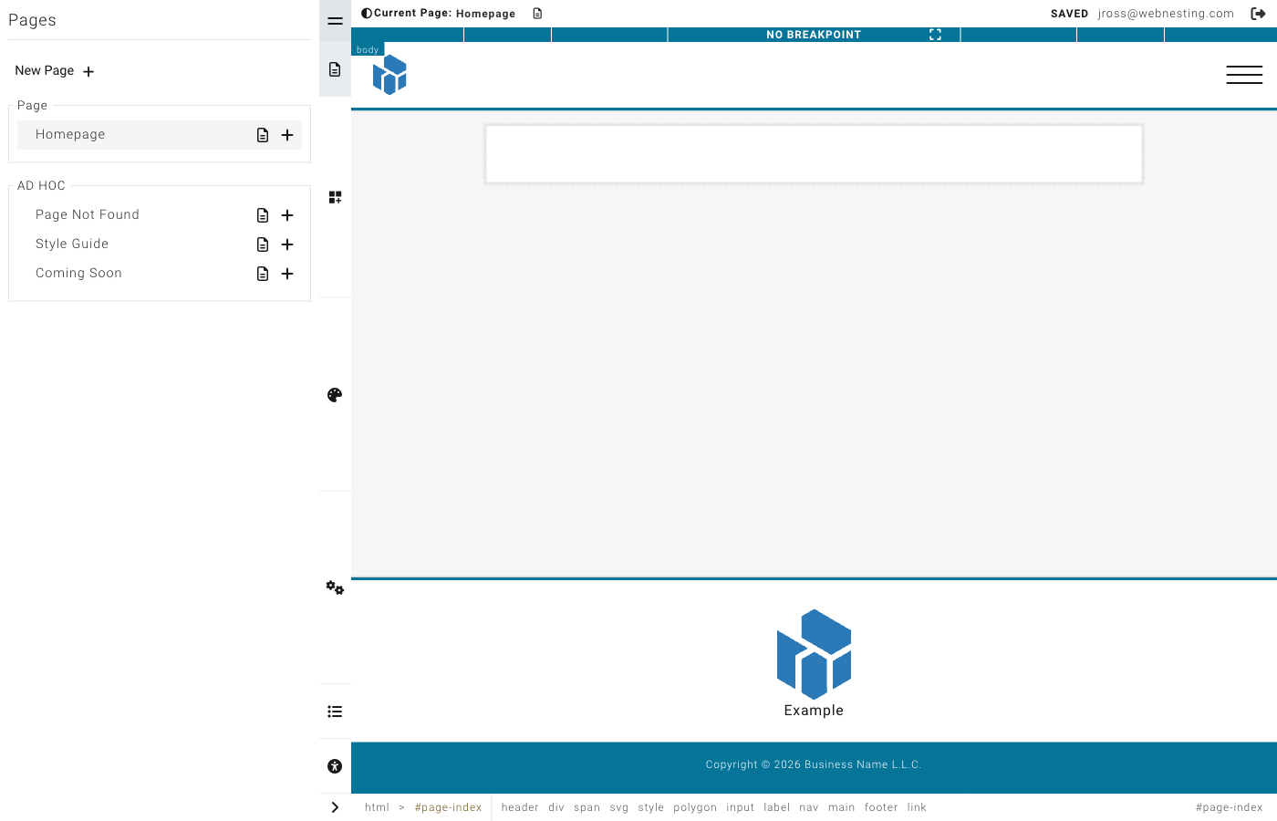Open the blocks panel icon in sidebar
This screenshot has height=821, width=1277.
coord(335,197)
